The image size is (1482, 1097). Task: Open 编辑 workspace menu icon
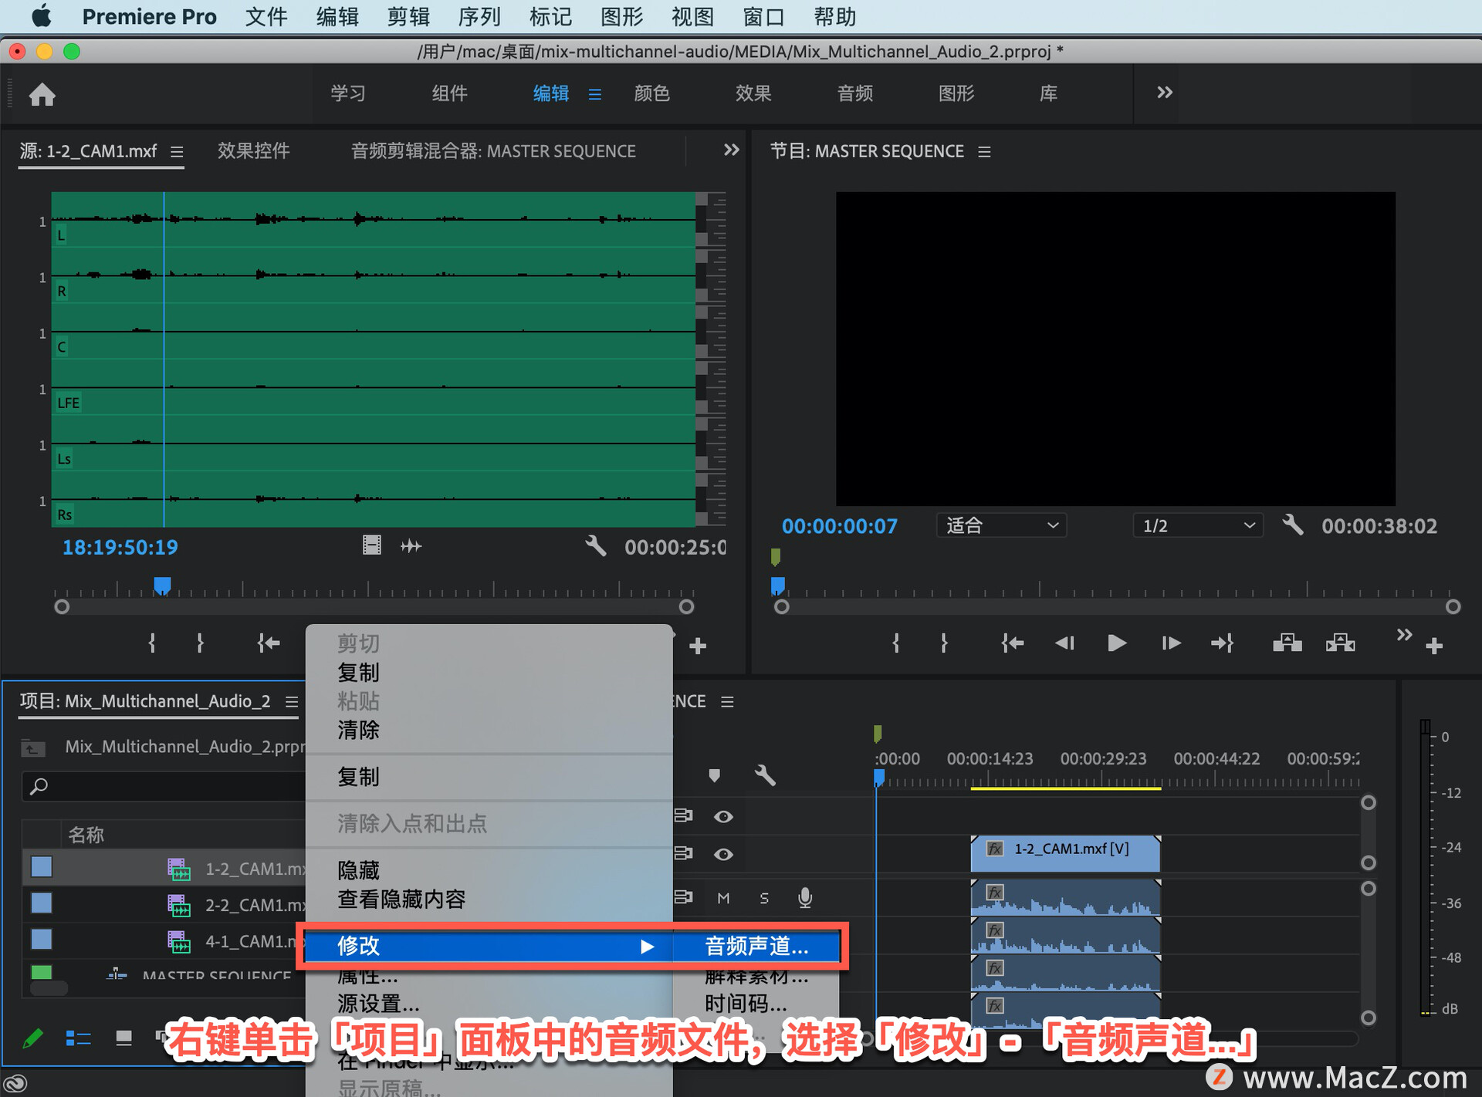point(595,94)
